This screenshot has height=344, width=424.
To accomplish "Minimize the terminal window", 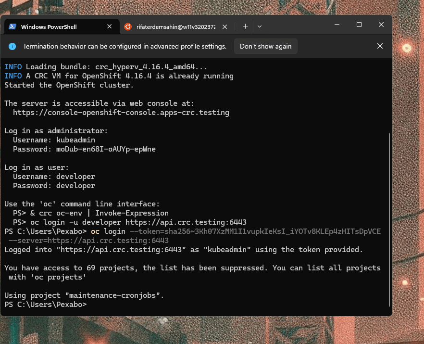I will (337, 25).
